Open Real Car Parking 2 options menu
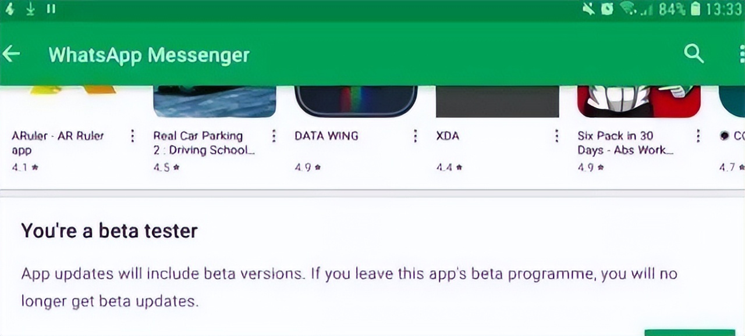 (274, 136)
